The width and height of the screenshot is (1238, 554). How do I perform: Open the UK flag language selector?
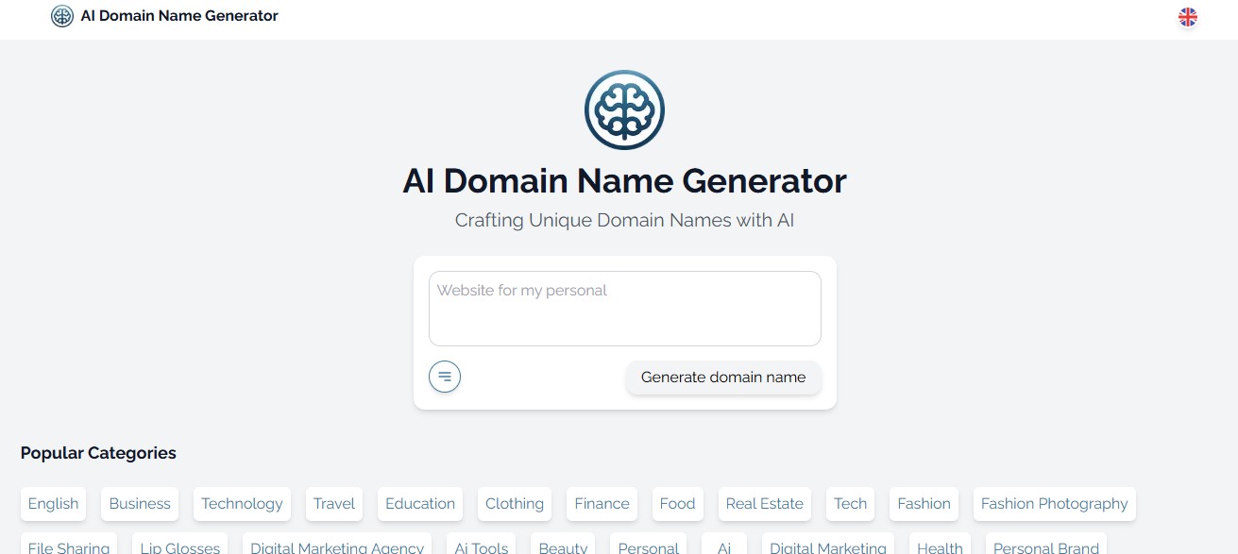(1188, 17)
